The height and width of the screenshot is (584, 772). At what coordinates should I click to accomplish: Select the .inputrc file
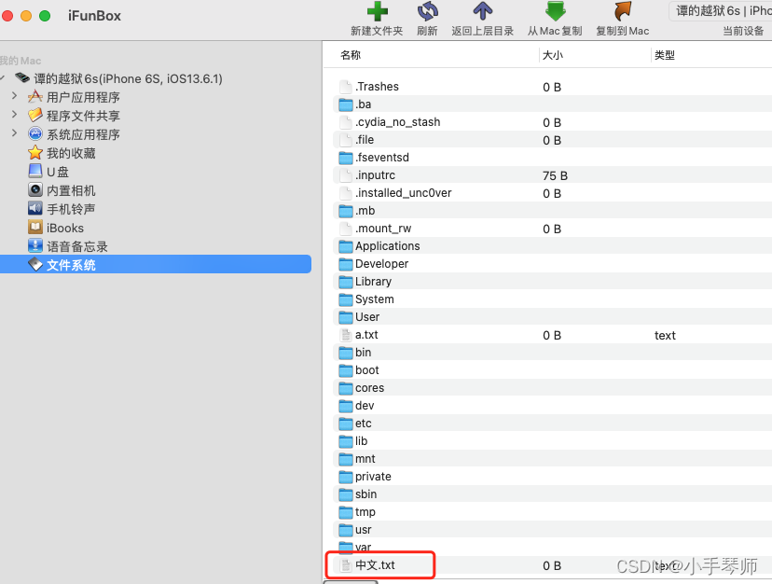click(375, 175)
